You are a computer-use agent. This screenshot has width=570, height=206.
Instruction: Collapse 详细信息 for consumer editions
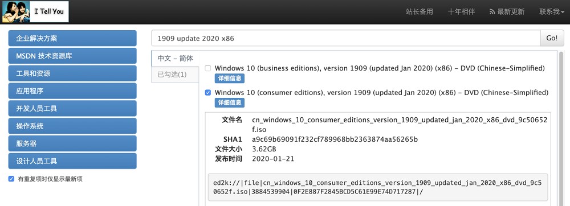[x=229, y=103]
